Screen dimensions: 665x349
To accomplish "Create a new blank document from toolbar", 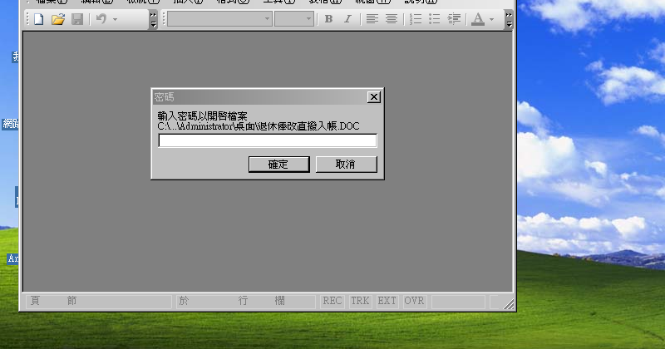I will click(38, 19).
